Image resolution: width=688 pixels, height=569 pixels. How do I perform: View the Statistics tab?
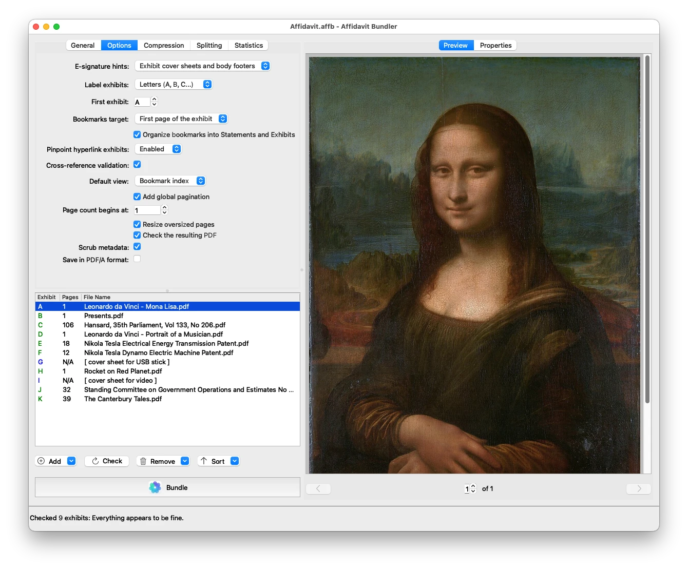(249, 46)
